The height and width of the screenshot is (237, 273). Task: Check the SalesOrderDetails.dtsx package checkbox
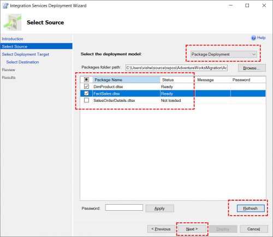tap(86, 100)
